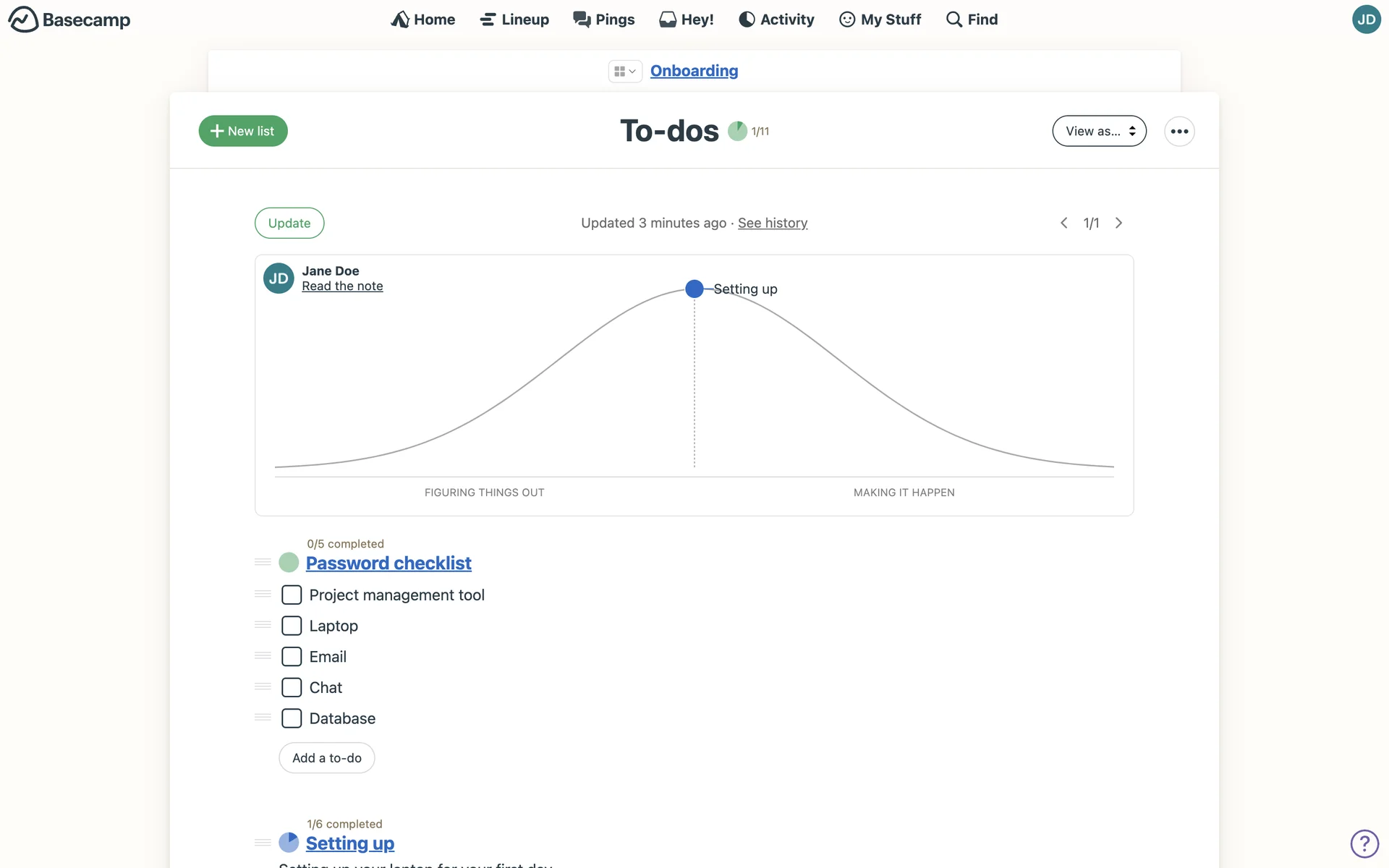The image size is (1389, 868).
Task: Open the Lineup menu item
Action: 514,20
